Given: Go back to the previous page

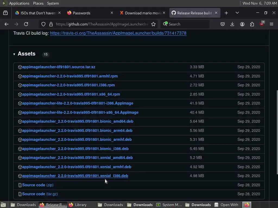Looking at the screenshot, I should pos(7,24).
